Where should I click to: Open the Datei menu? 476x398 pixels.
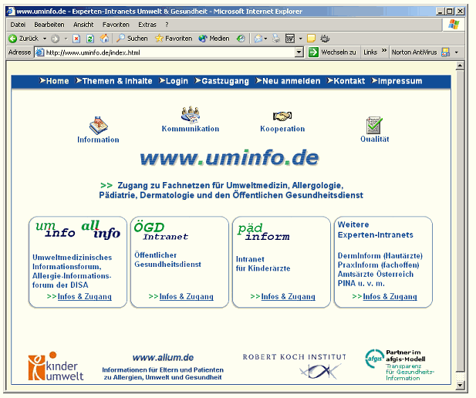coord(18,25)
